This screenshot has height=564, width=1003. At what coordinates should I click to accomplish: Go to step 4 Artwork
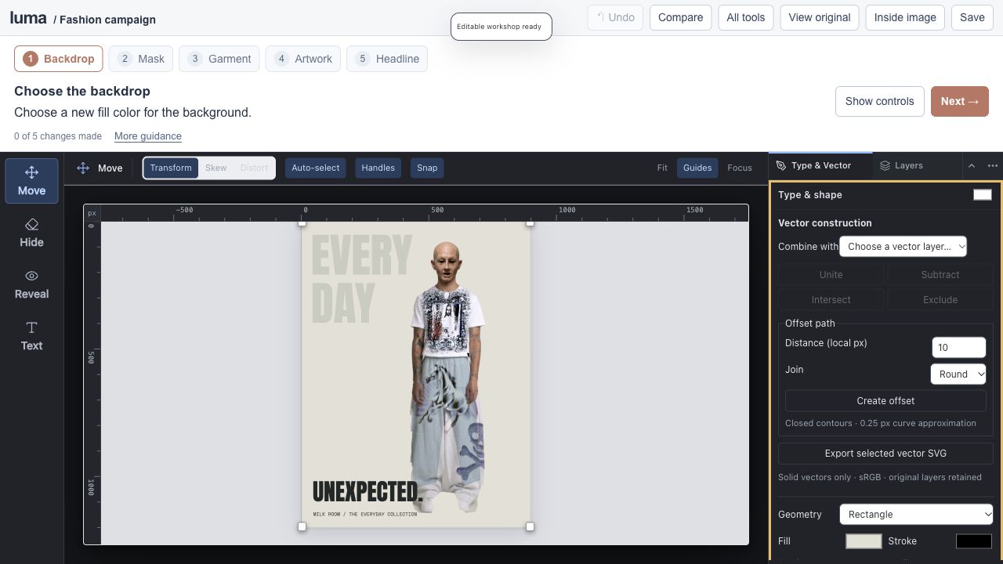point(303,59)
